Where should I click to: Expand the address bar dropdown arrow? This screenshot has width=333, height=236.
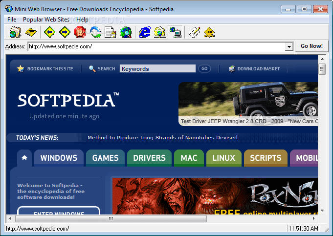(x=289, y=46)
